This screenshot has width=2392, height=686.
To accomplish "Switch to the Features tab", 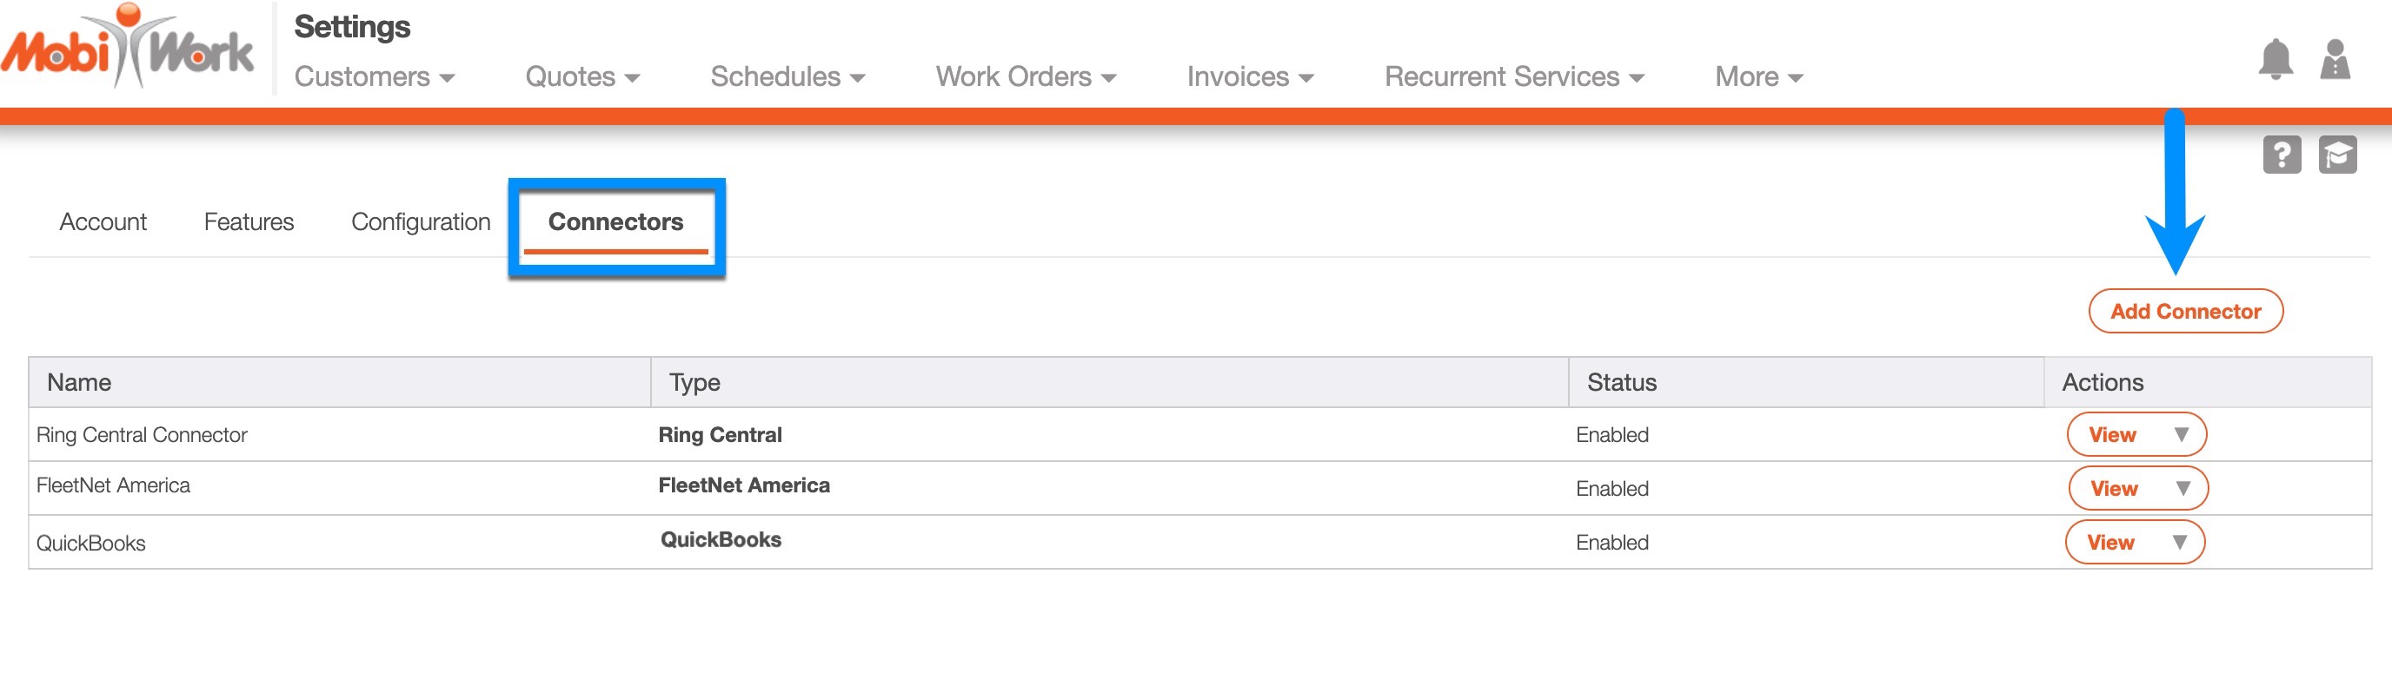I will tap(249, 223).
